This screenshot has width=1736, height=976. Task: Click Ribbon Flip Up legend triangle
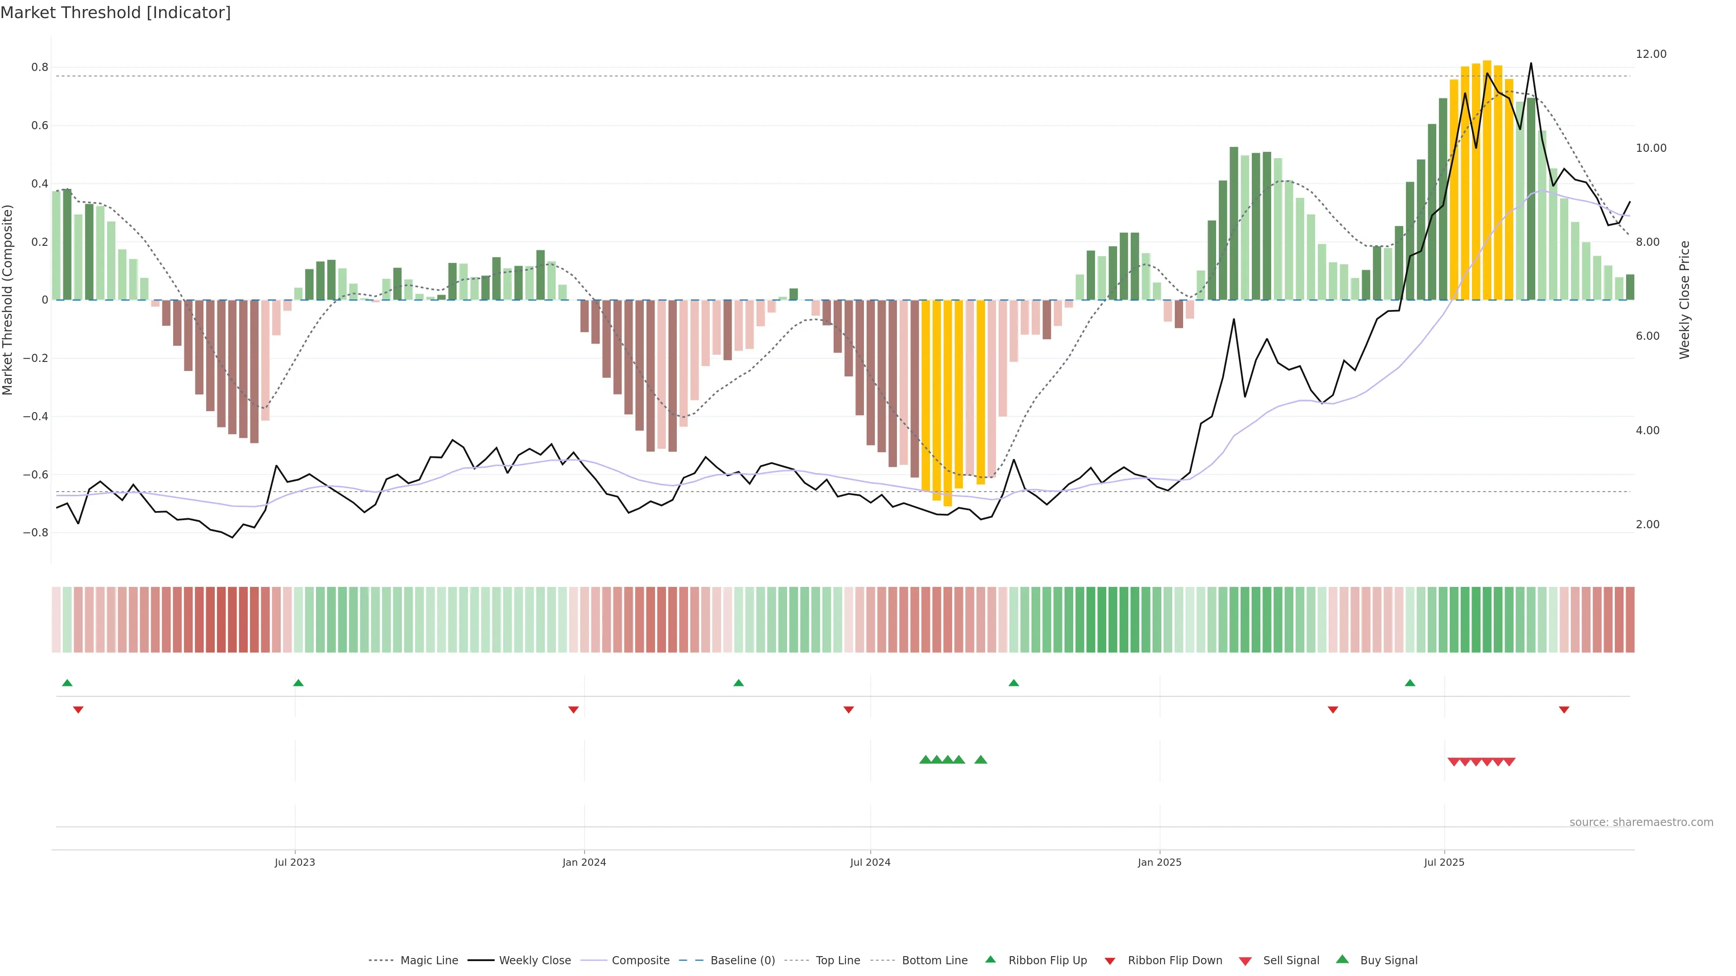coord(990,959)
